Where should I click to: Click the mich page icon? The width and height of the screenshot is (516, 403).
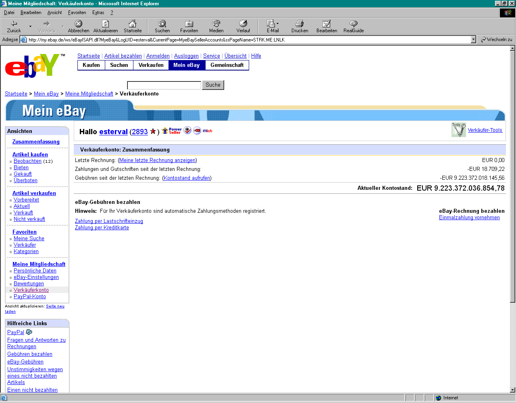[207, 131]
